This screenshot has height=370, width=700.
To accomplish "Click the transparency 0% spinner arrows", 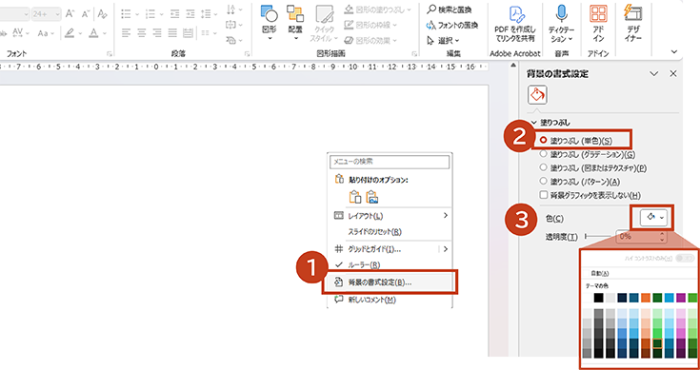I will [663, 236].
